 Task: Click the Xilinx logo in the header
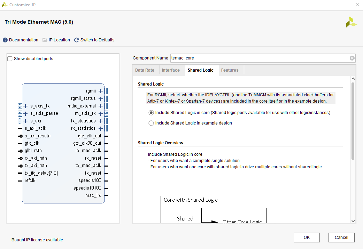click(351, 22)
